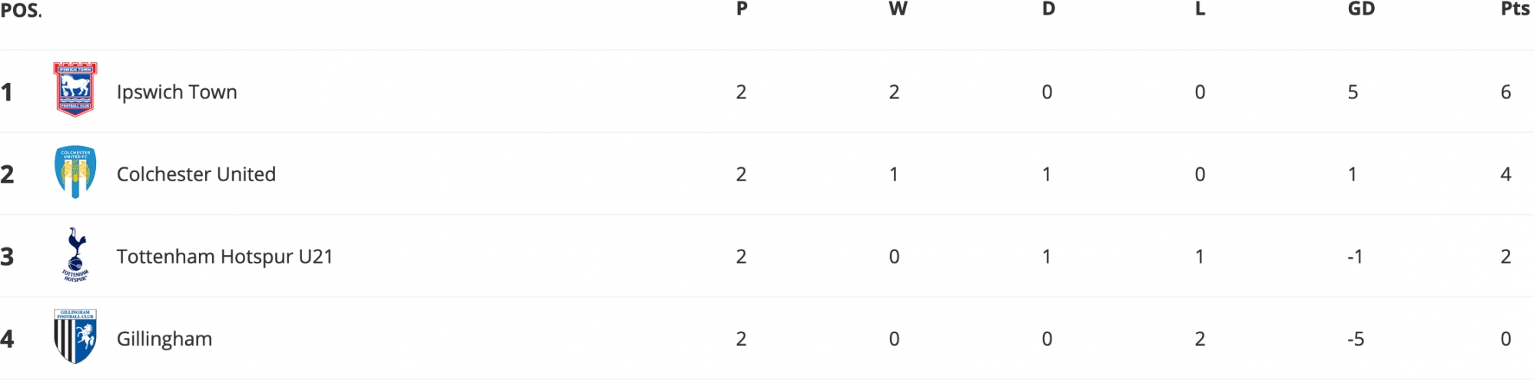The height and width of the screenshot is (384, 1534).
Task: Click the P played column header
Action: click(742, 9)
